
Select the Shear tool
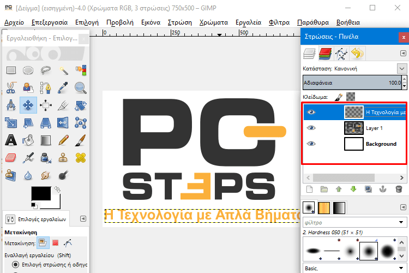(28, 123)
